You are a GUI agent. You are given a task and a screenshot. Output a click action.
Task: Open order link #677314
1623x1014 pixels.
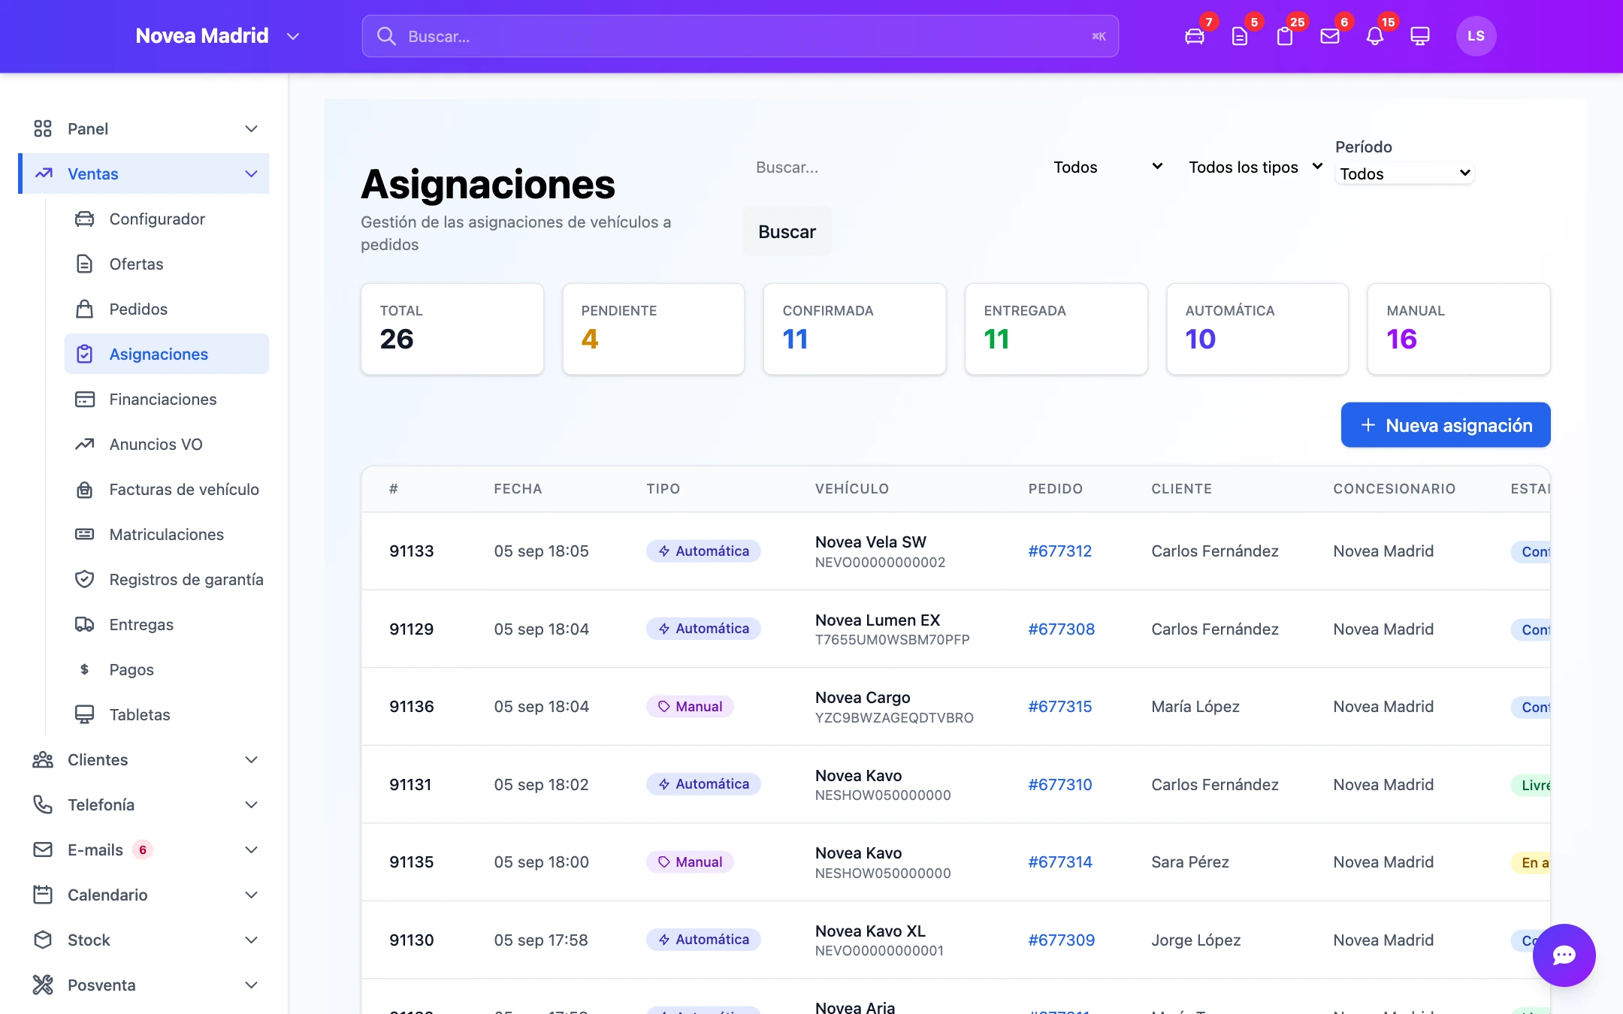pos(1059,862)
